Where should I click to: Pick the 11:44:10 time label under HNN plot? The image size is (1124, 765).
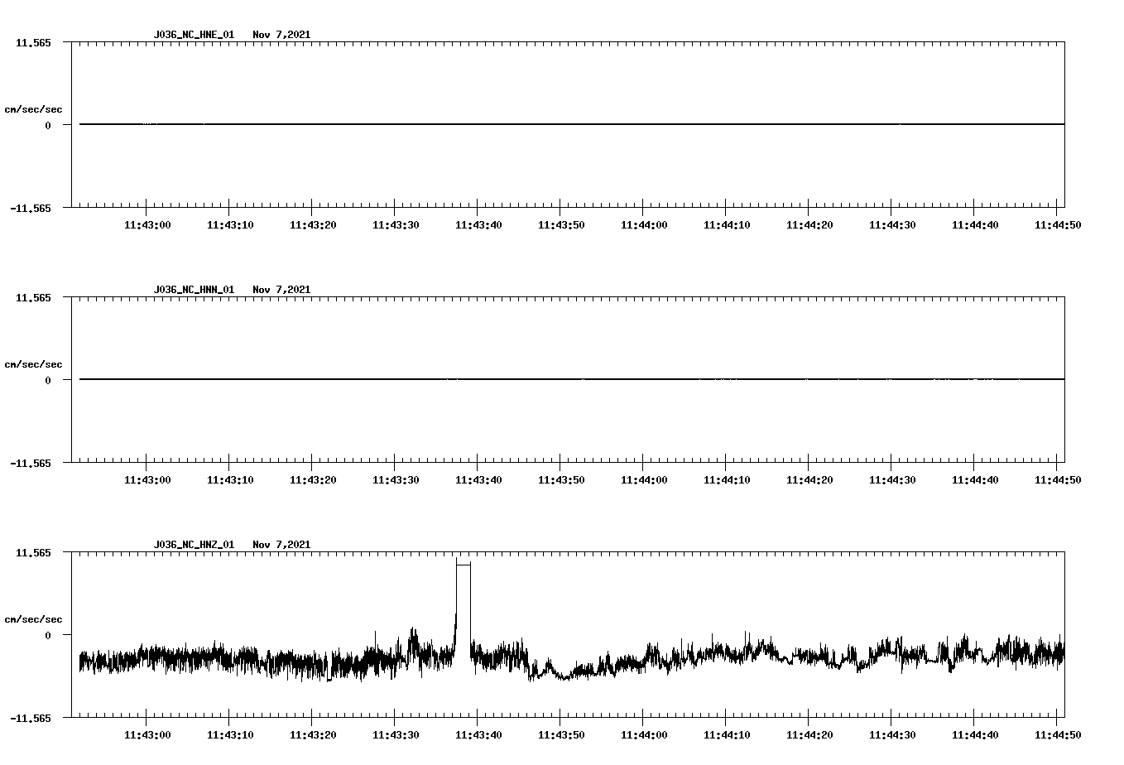pyautogui.click(x=727, y=480)
